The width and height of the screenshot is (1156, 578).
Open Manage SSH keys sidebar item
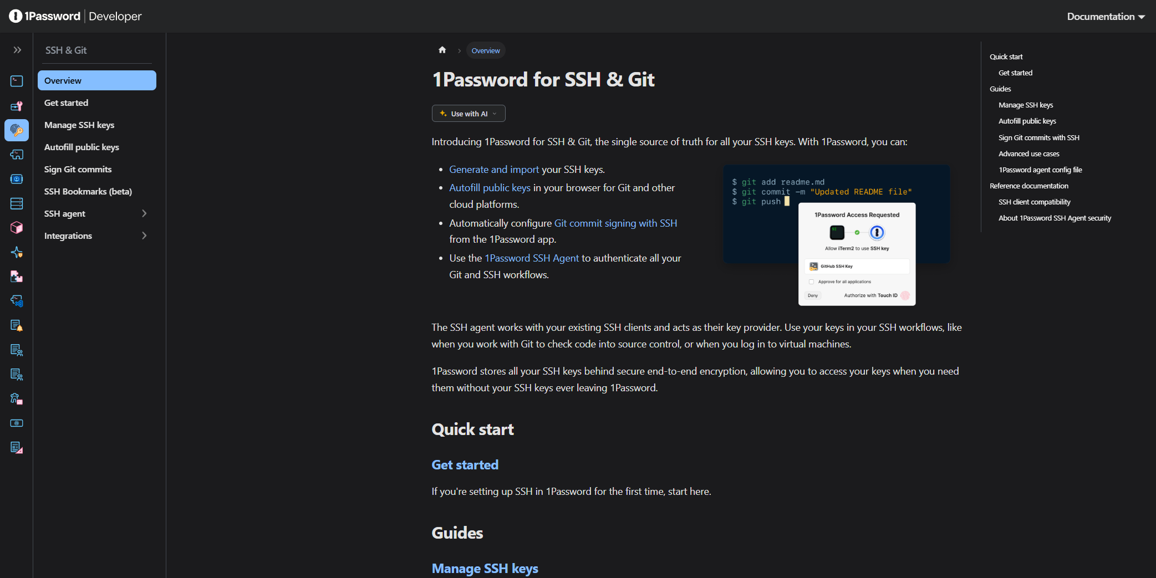click(x=96, y=125)
